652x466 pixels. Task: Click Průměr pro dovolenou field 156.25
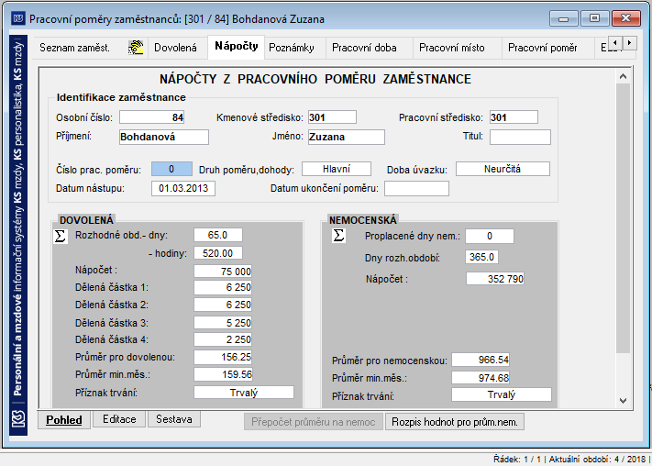click(223, 357)
